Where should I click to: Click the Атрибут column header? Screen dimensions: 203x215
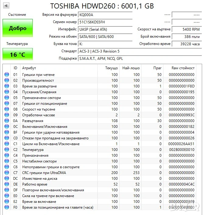pyautogui.click(x=29, y=68)
